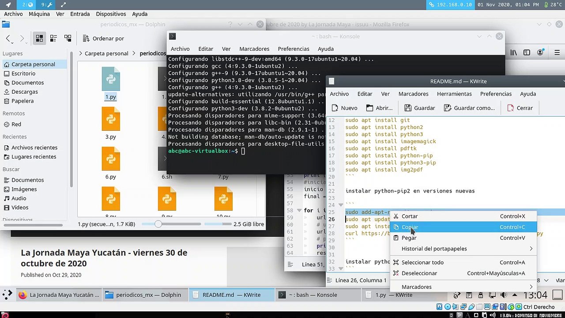Click Konsole terminal icon in title bar
565x318 pixels.
coord(173,36)
